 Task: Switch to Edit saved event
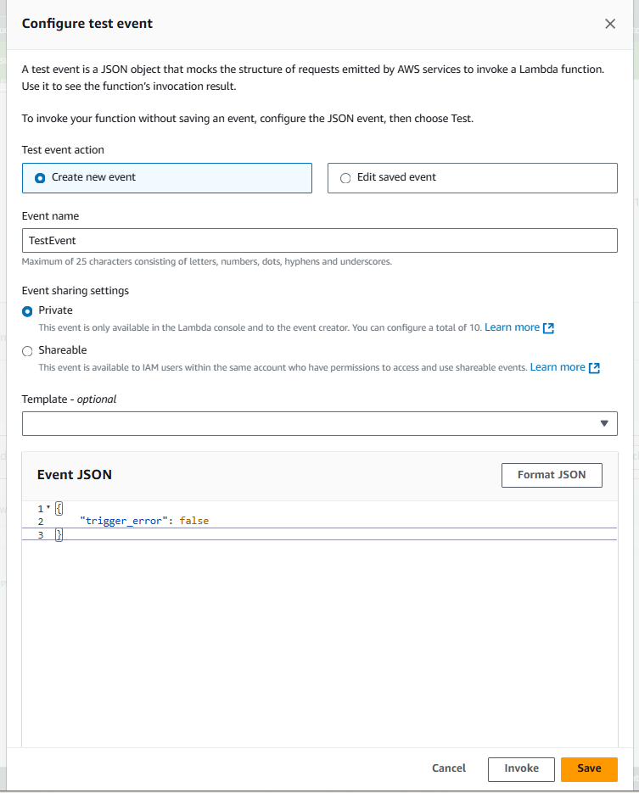pos(346,178)
